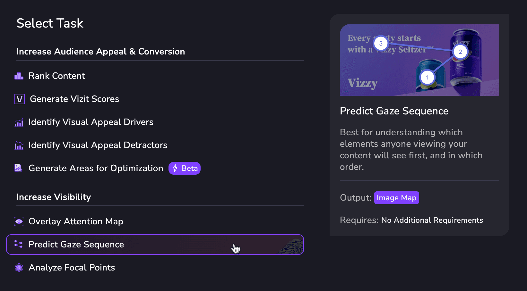Click the Beta badge

click(x=185, y=168)
